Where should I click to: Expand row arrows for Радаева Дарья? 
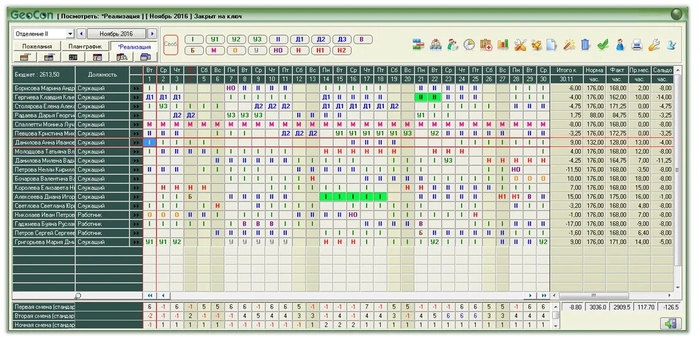coord(136,116)
